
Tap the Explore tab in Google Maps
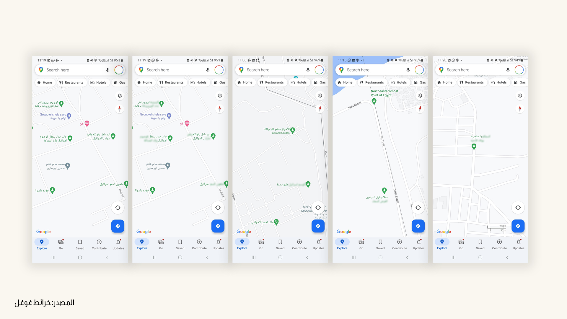pos(42,244)
